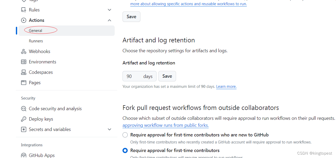Click the Environments server icon

pyautogui.click(x=24, y=62)
